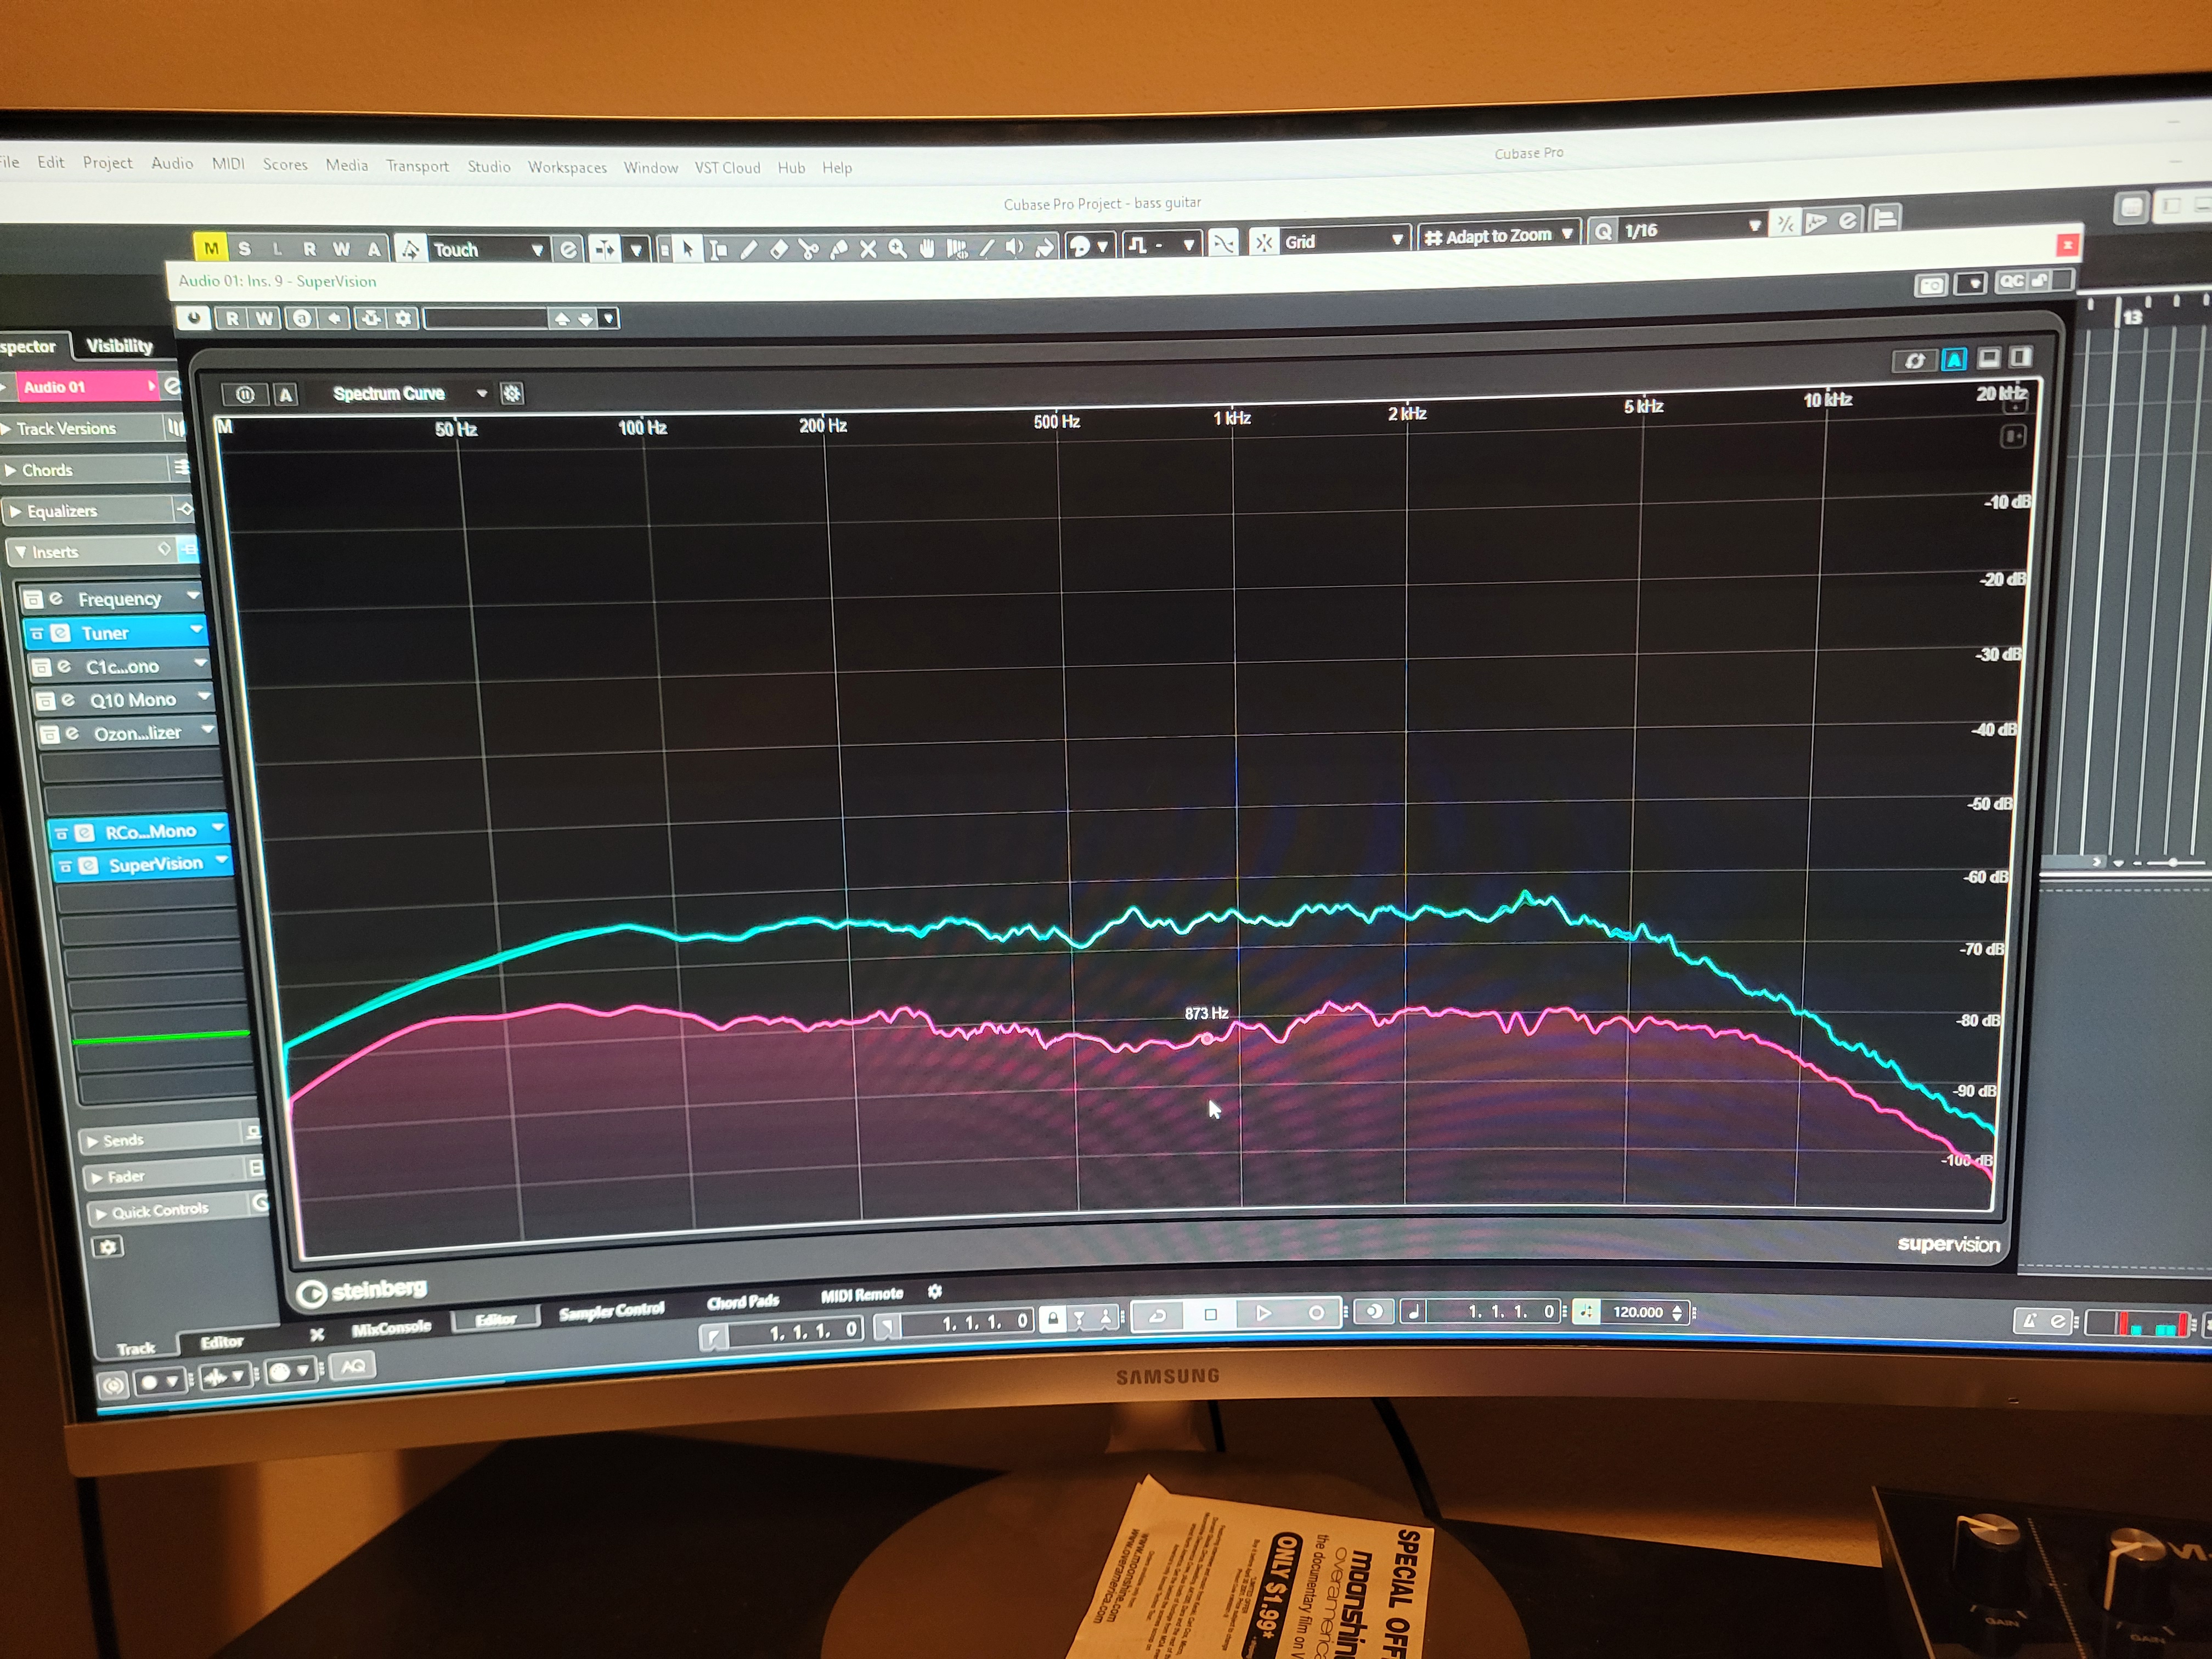Open the MixConsole lower zone tab
The image size is (2212, 1659).
pyautogui.click(x=391, y=1328)
